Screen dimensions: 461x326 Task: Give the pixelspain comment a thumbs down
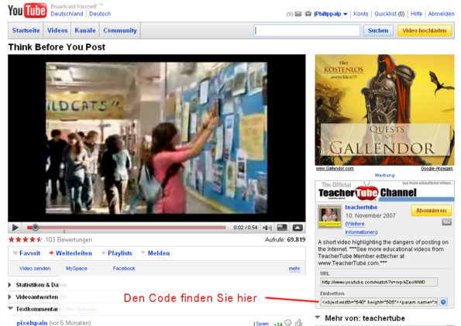tap(288, 323)
